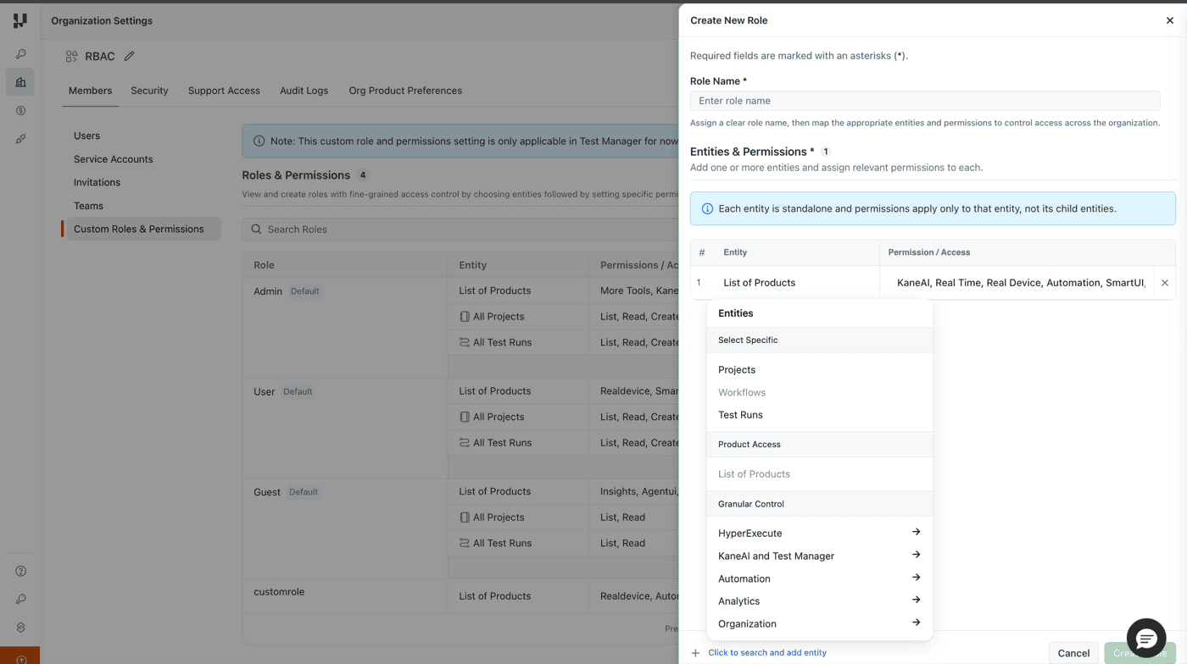
Task: Open billing using the dollar sidebar icon
Action: click(20, 110)
